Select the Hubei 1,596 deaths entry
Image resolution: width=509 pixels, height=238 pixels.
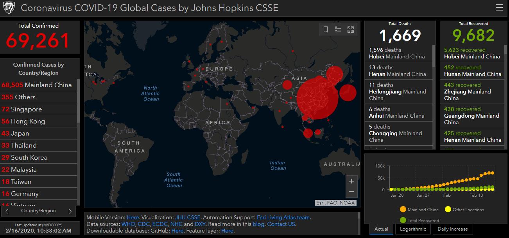click(399, 53)
